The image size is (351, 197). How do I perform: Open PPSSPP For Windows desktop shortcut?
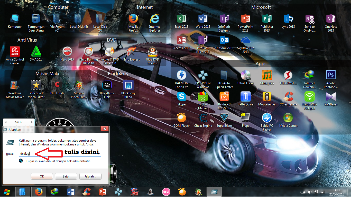coord(203,79)
